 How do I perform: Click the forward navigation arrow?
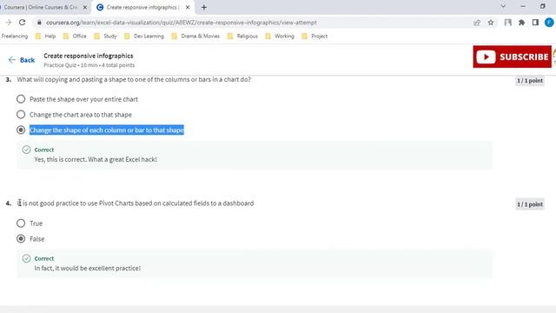8,23
